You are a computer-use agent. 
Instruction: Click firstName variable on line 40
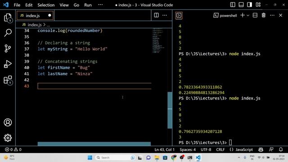[x=58, y=67]
